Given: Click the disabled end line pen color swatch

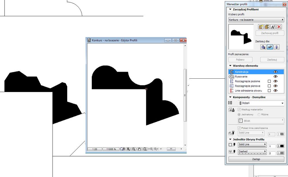Looking at the screenshot, I should tap(281, 134).
